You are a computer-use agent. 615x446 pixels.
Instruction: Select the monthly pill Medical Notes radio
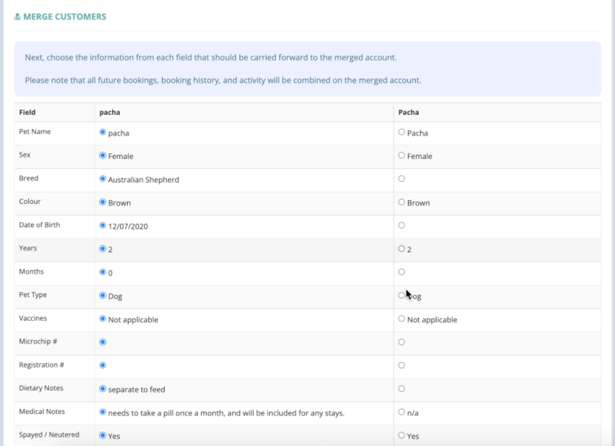pyautogui.click(x=103, y=412)
